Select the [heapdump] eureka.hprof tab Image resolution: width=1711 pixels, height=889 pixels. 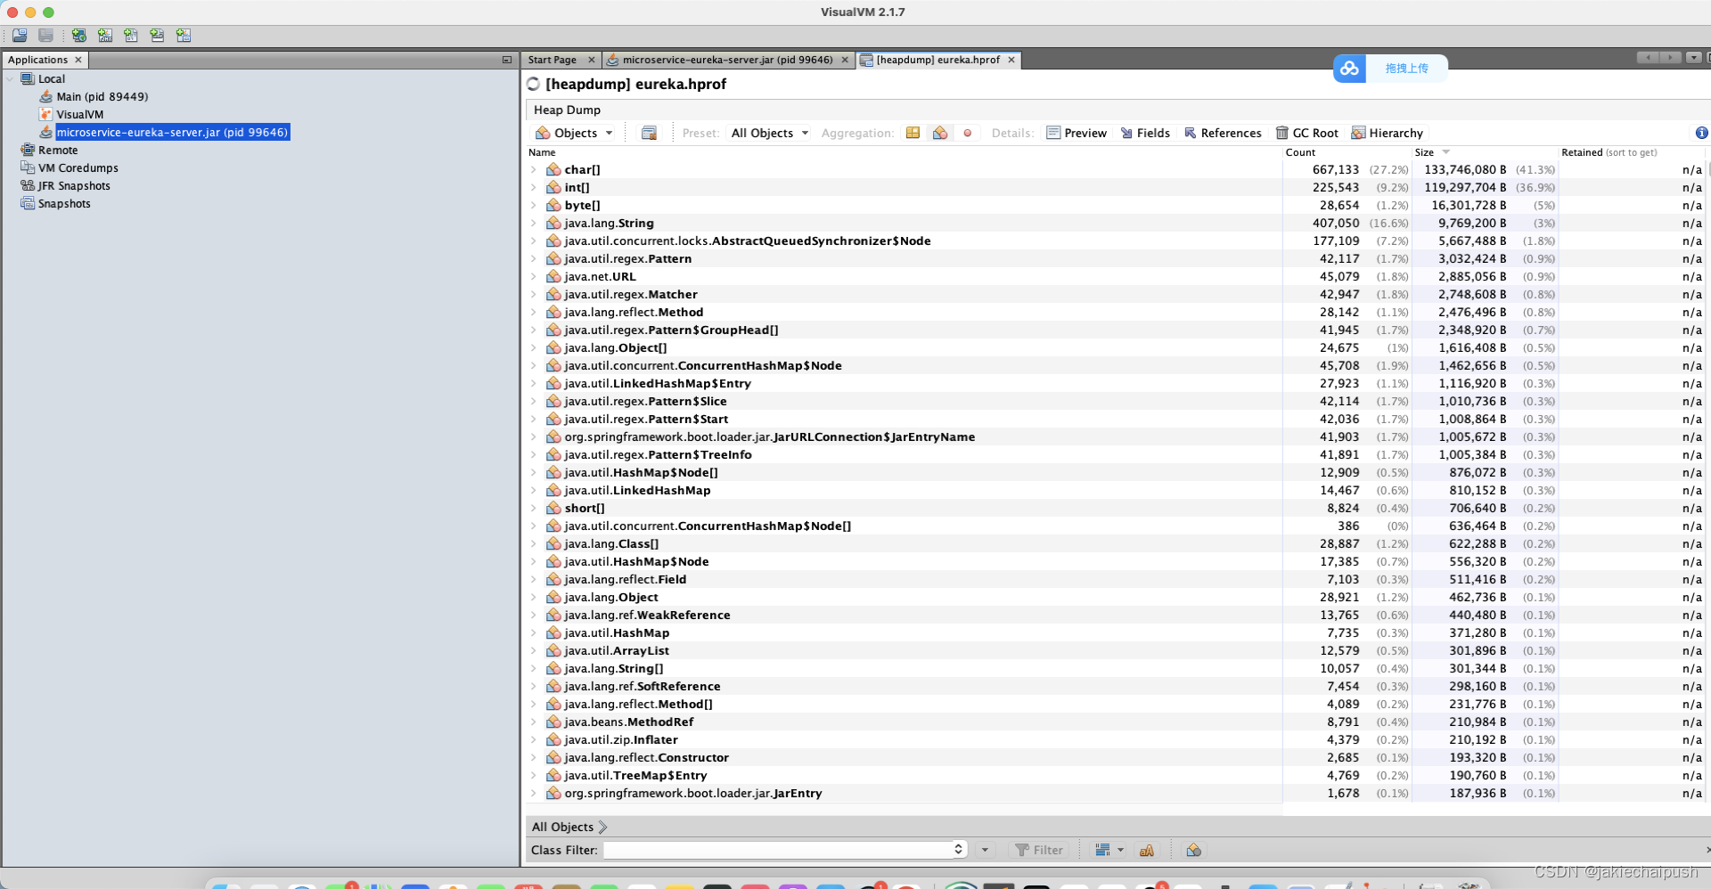coord(937,60)
